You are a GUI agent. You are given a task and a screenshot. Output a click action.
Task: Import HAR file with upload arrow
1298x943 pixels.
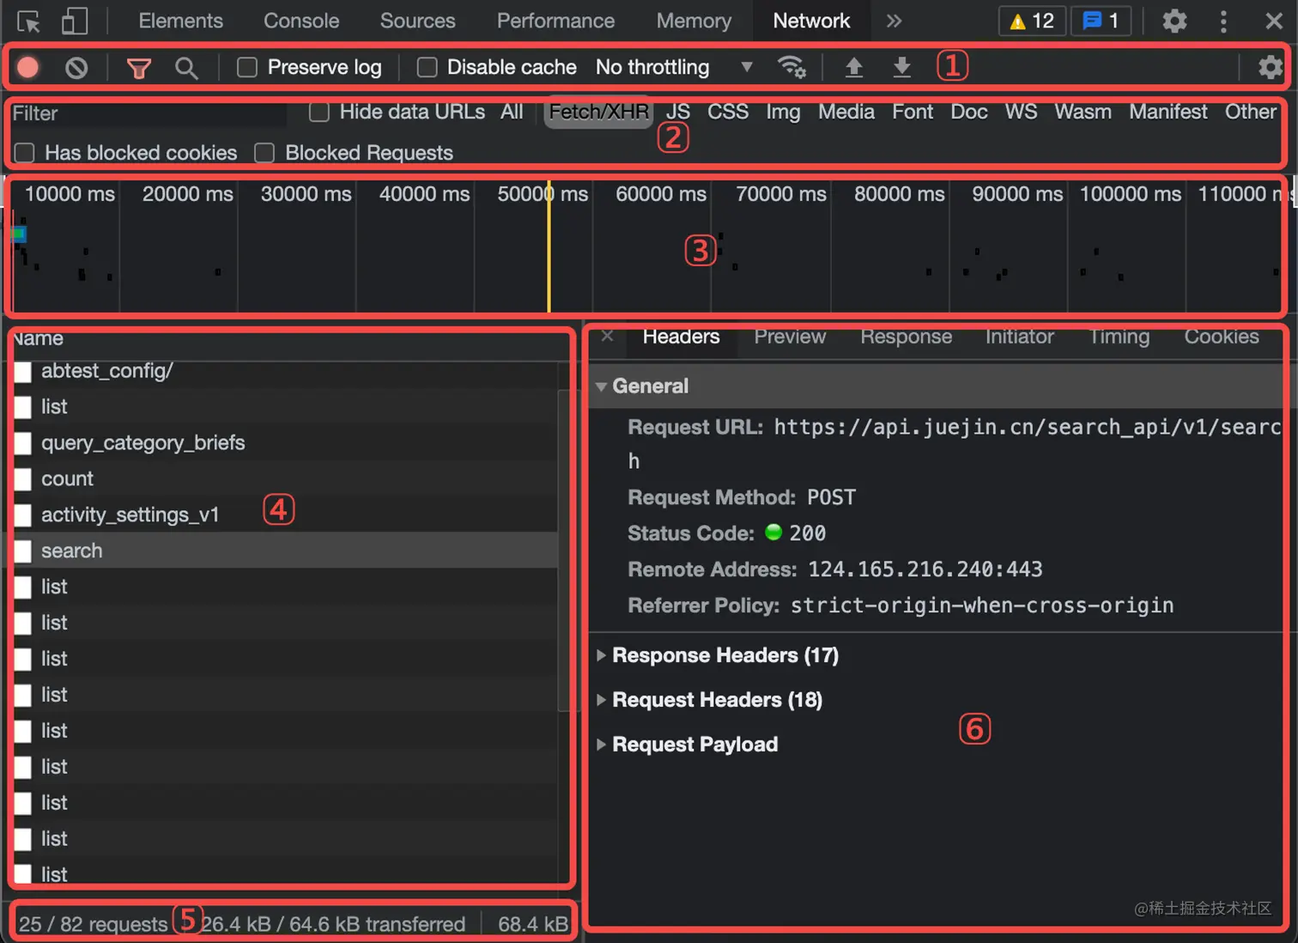click(853, 67)
